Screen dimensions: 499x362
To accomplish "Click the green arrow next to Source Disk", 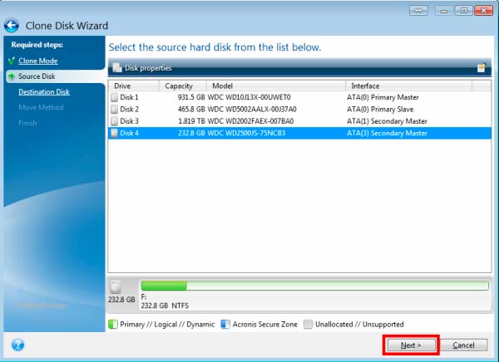I will tap(12, 76).
